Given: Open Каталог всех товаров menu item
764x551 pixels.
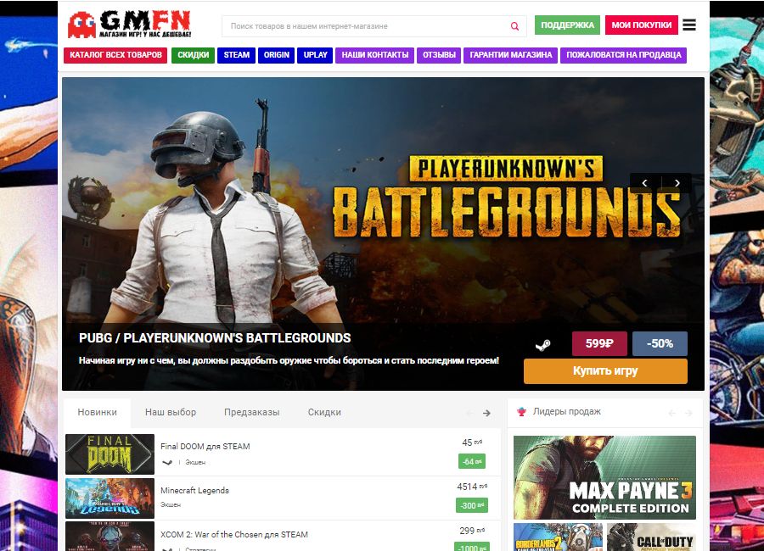Looking at the screenshot, I should tap(115, 55).
